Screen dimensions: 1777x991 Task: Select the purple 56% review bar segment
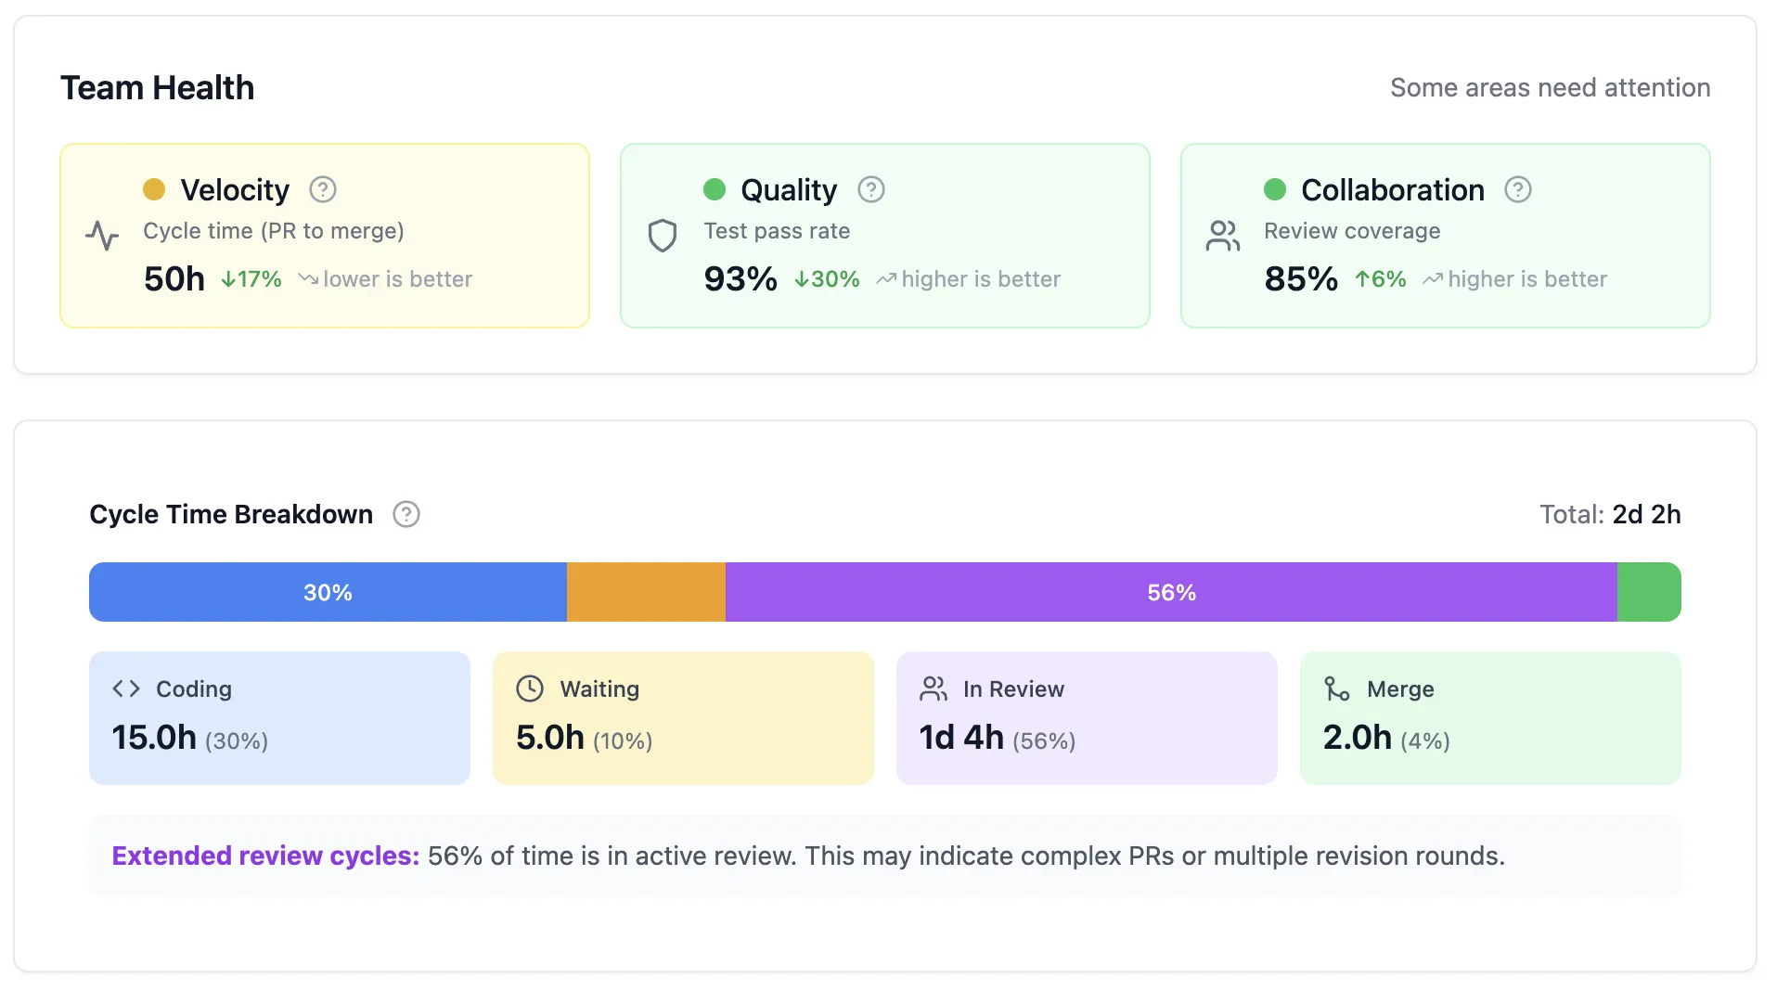[x=1171, y=592]
